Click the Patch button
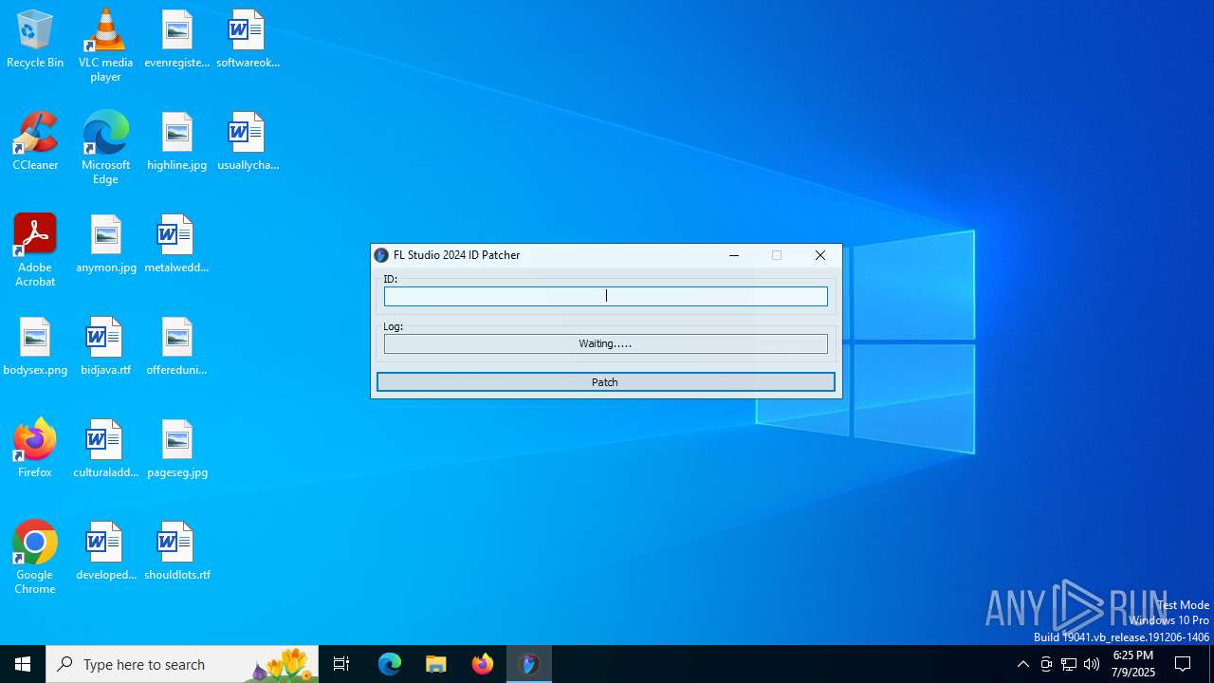This screenshot has height=683, width=1214. click(x=605, y=382)
